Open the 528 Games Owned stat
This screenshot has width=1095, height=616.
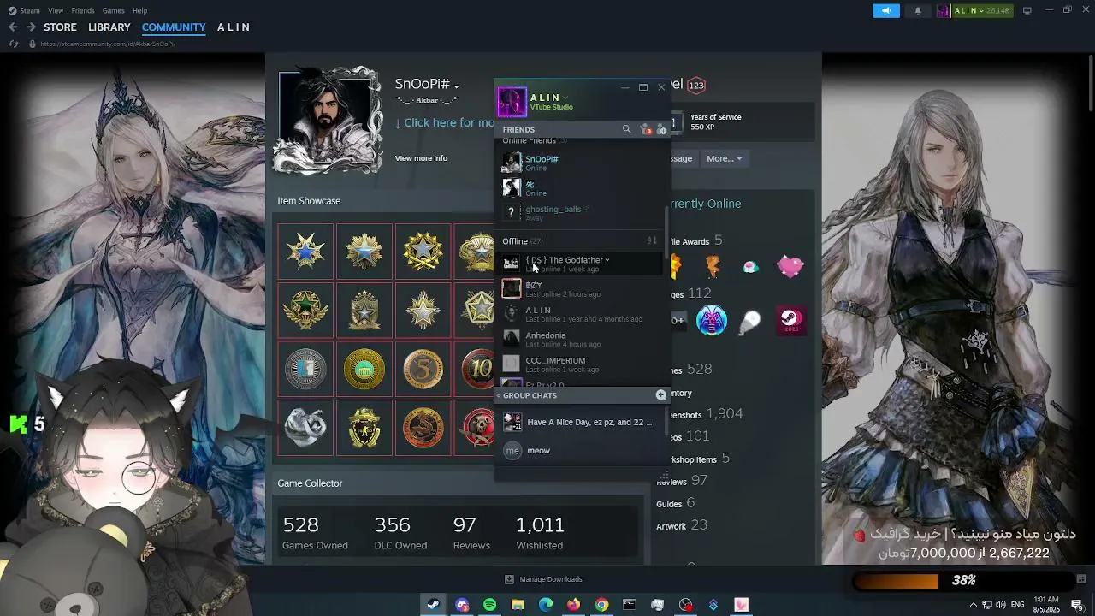pyautogui.click(x=315, y=533)
